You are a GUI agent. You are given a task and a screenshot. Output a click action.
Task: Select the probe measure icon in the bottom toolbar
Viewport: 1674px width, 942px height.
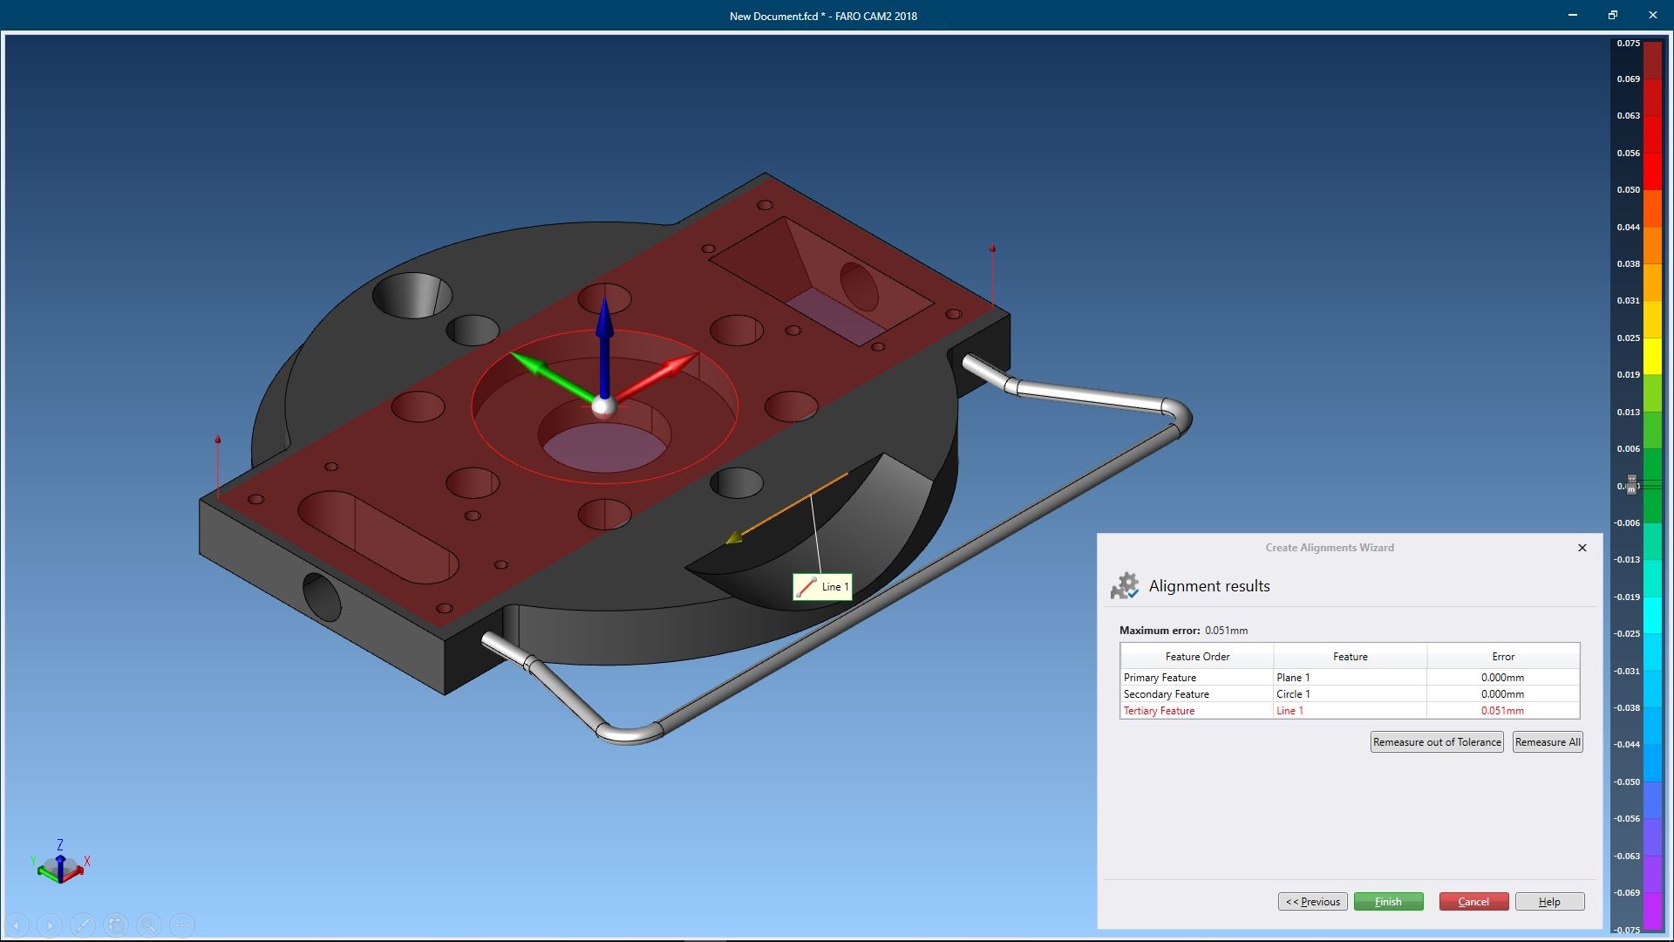pos(83,925)
